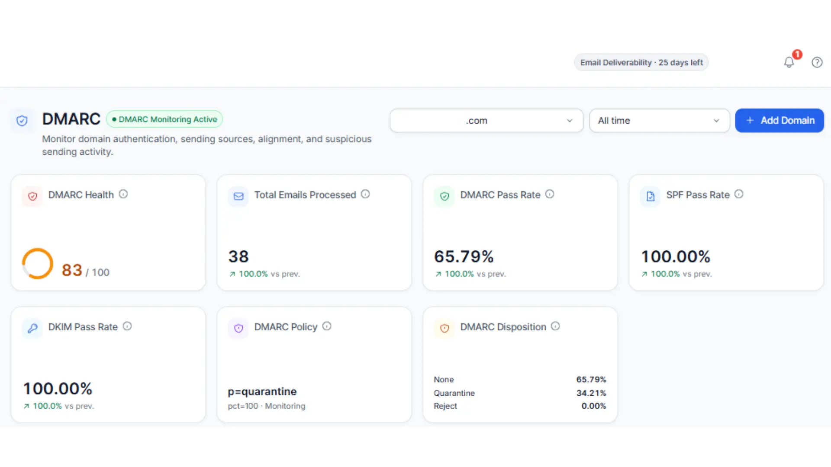This screenshot has width=831, height=467.
Task: Click the DKIM 100.00% pass rate value
Action: click(x=58, y=388)
